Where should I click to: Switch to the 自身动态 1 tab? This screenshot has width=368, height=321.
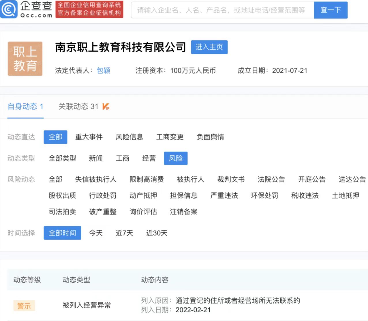pos(25,107)
